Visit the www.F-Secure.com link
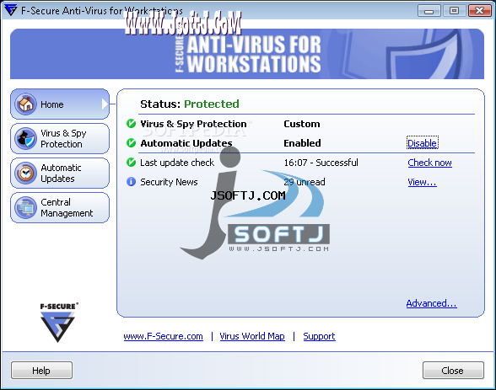 point(164,336)
